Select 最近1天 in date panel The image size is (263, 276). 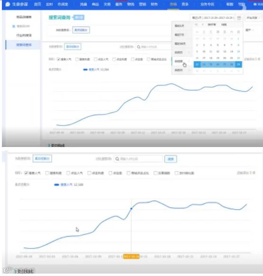click(x=179, y=26)
